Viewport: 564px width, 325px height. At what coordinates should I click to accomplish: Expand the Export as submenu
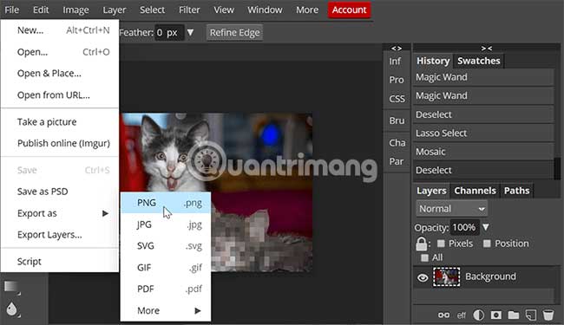(60, 213)
